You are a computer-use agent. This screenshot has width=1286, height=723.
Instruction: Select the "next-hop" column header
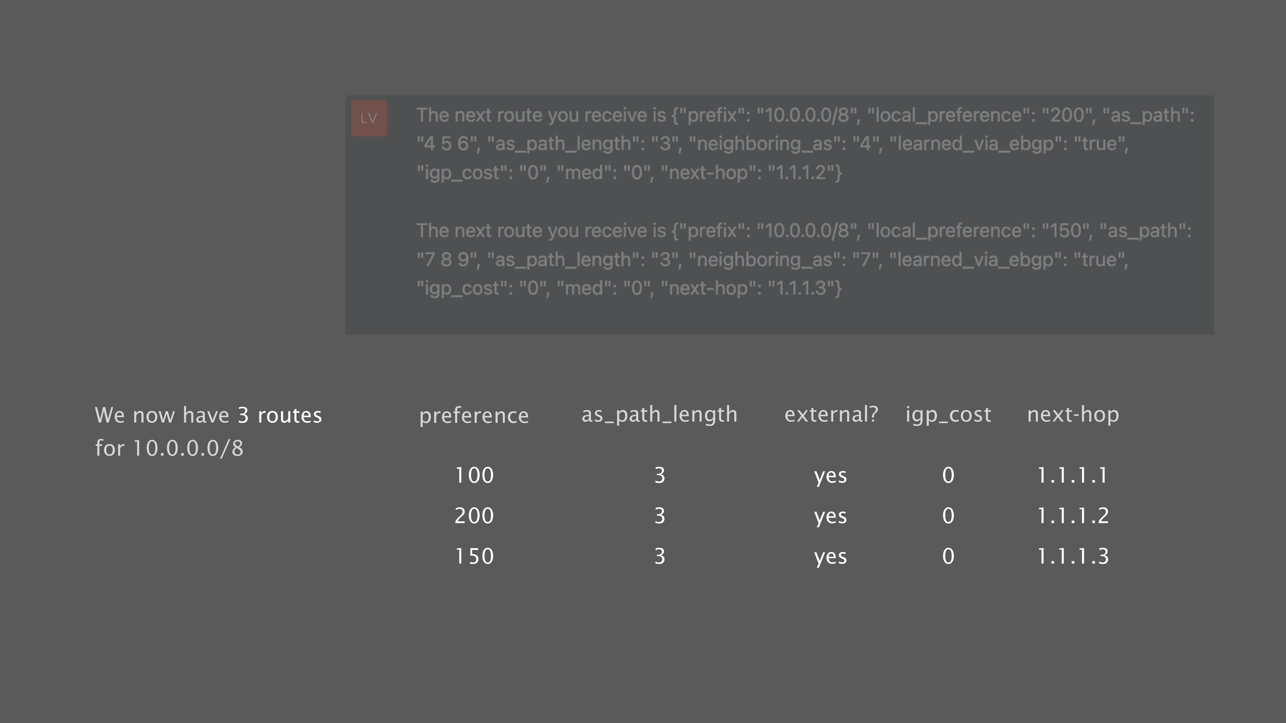tap(1073, 415)
